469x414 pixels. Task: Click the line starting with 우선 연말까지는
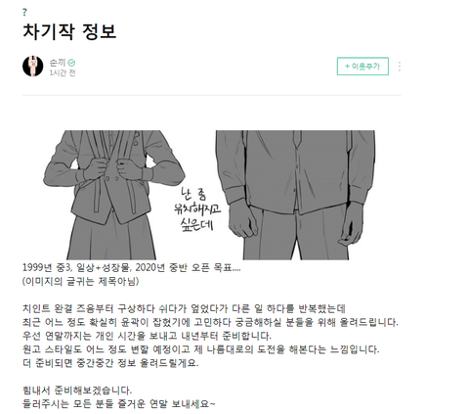(x=147, y=336)
